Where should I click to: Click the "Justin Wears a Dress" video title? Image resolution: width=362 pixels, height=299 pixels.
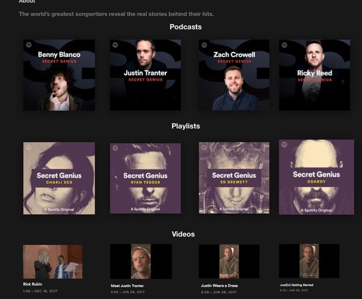point(219,286)
